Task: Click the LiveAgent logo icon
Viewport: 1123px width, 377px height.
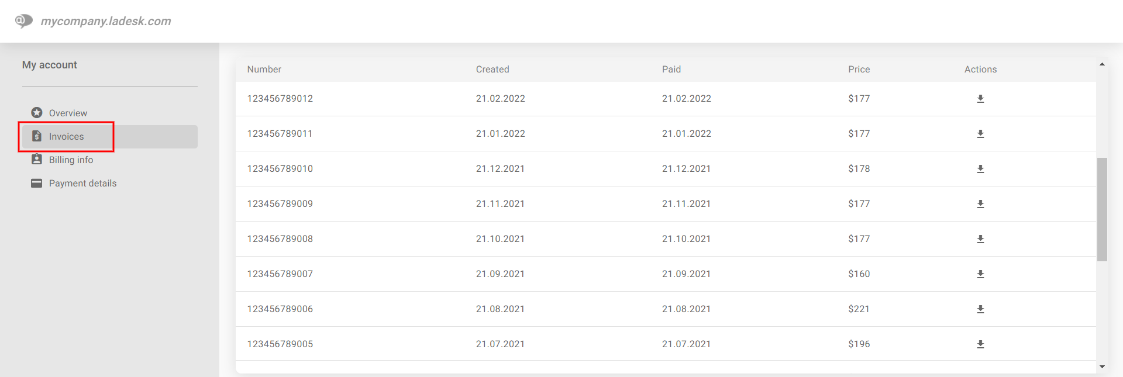Action: coord(23,21)
